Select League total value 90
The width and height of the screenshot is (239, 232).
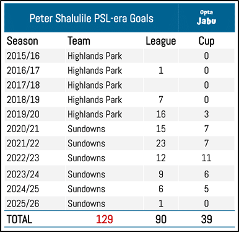pos(161,220)
